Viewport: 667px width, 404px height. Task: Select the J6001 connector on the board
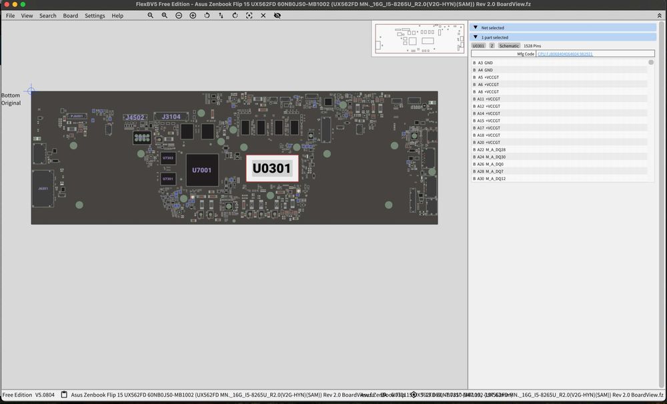coord(43,189)
